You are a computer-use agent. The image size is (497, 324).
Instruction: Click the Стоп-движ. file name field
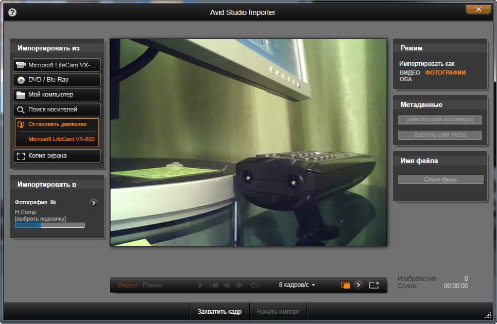click(x=440, y=179)
